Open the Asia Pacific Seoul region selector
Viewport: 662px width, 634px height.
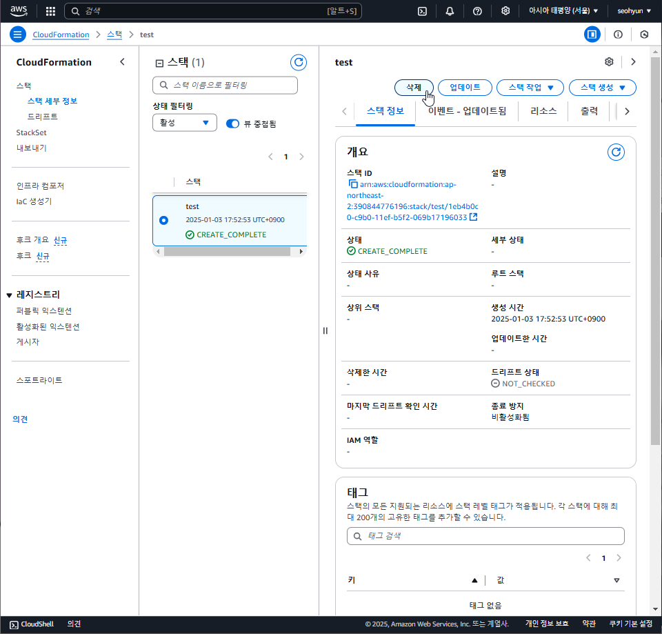point(563,11)
